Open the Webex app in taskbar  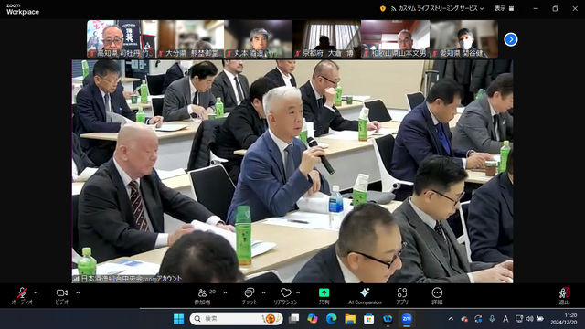388,319
